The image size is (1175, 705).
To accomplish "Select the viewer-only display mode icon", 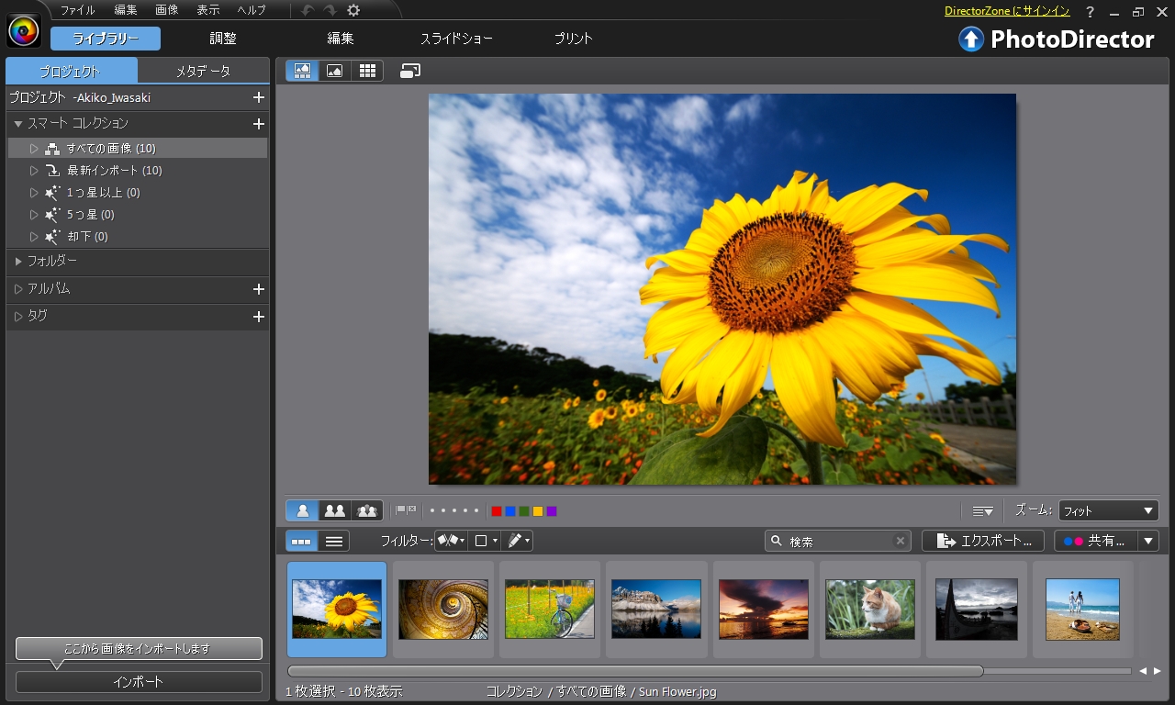I will coord(335,71).
